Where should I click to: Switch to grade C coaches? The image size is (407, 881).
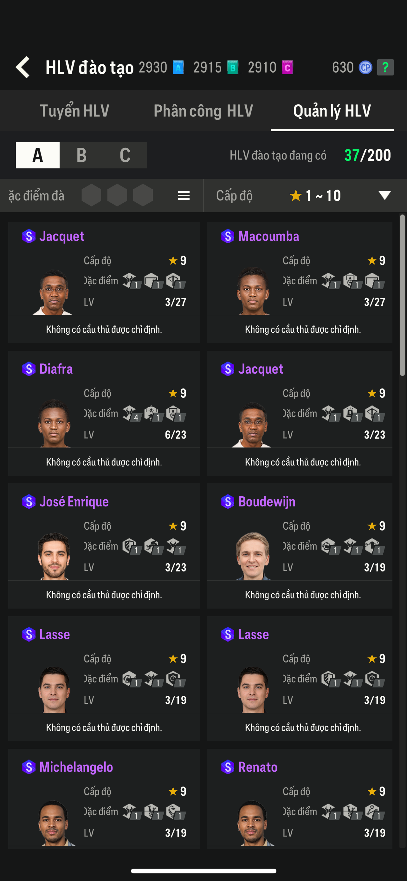125,155
